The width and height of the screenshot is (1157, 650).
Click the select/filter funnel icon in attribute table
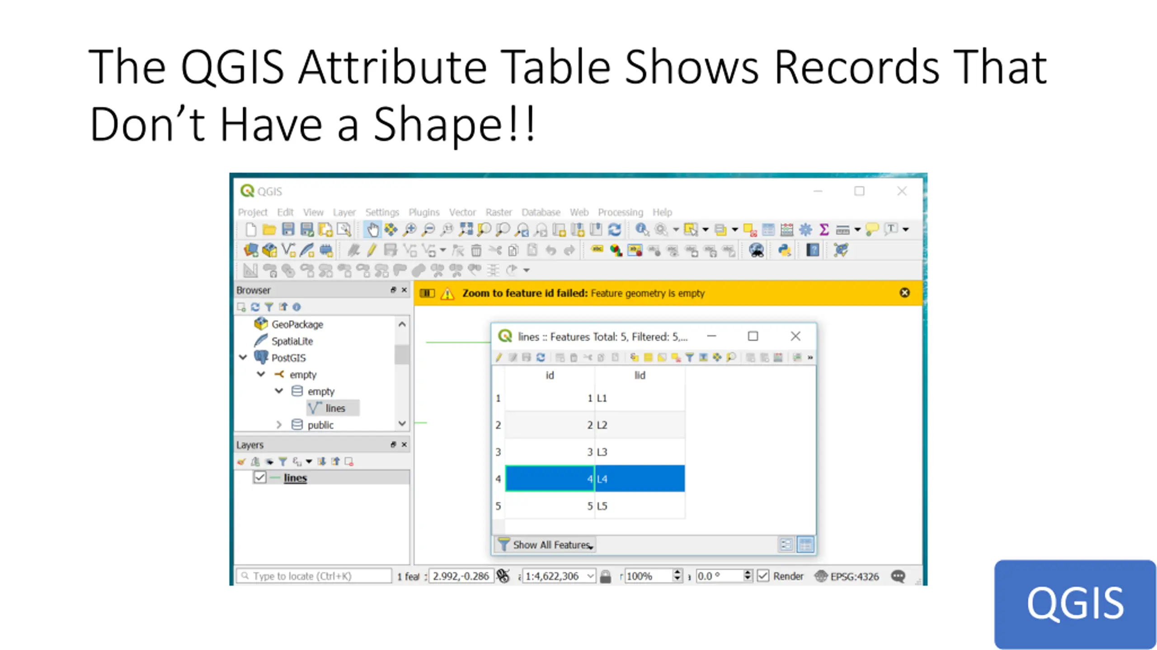[x=689, y=357]
